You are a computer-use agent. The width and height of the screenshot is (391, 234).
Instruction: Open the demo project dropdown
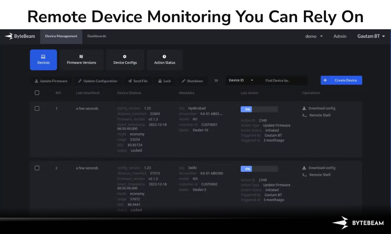(x=314, y=36)
